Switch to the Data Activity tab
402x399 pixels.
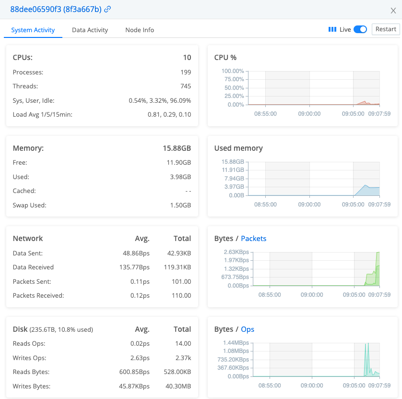point(90,30)
